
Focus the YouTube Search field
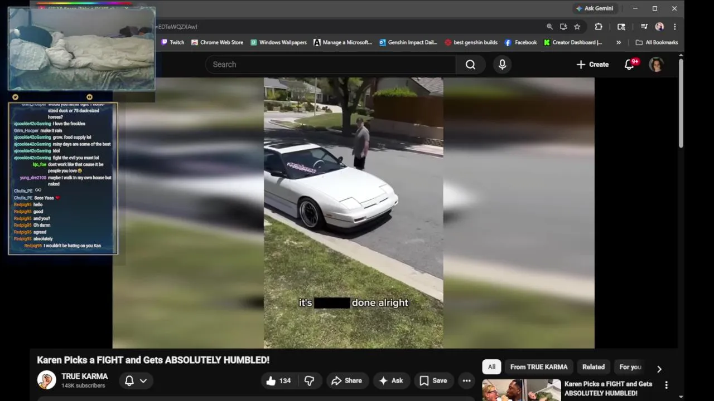click(330, 65)
